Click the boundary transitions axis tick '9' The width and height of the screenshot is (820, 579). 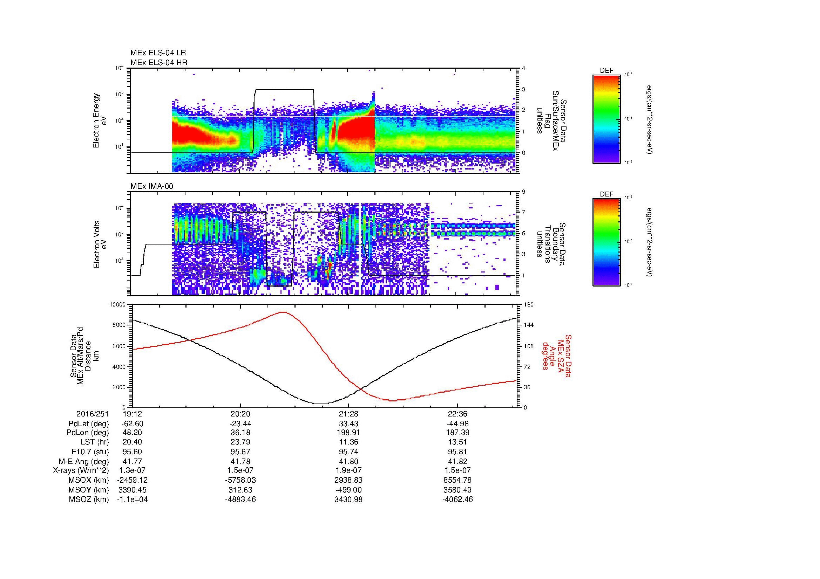click(524, 192)
